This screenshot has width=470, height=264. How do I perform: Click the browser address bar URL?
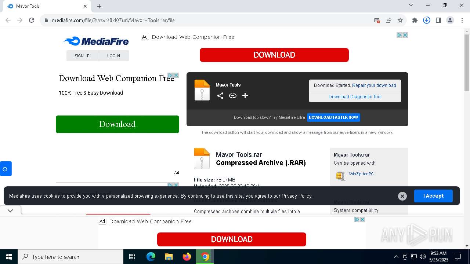[x=113, y=20]
